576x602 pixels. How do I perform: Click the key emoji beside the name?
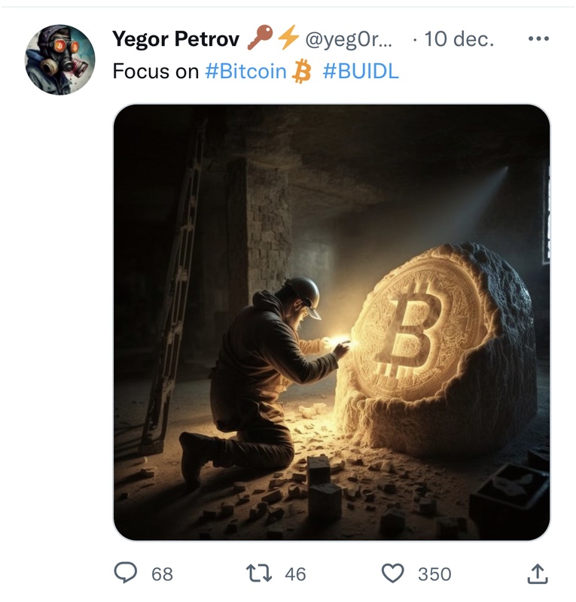coord(260,38)
